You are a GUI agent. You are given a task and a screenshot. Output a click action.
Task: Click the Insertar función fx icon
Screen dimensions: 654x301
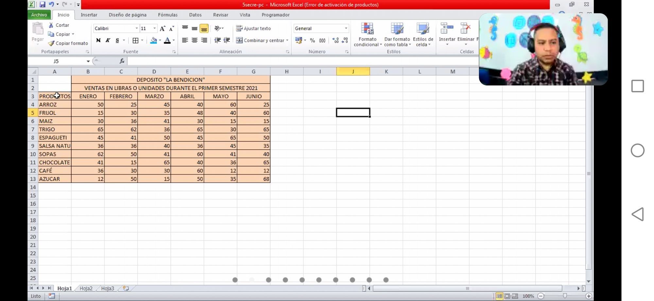[121, 61]
